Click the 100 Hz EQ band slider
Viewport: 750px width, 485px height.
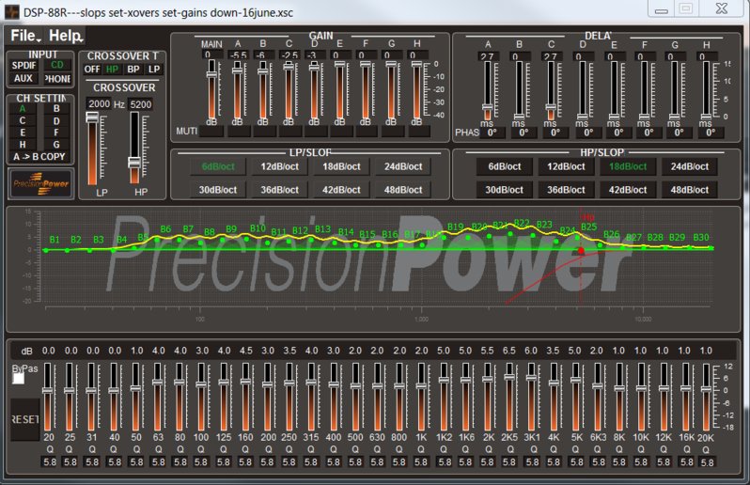coord(201,397)
